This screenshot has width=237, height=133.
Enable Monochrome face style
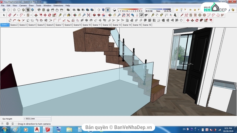32,10
